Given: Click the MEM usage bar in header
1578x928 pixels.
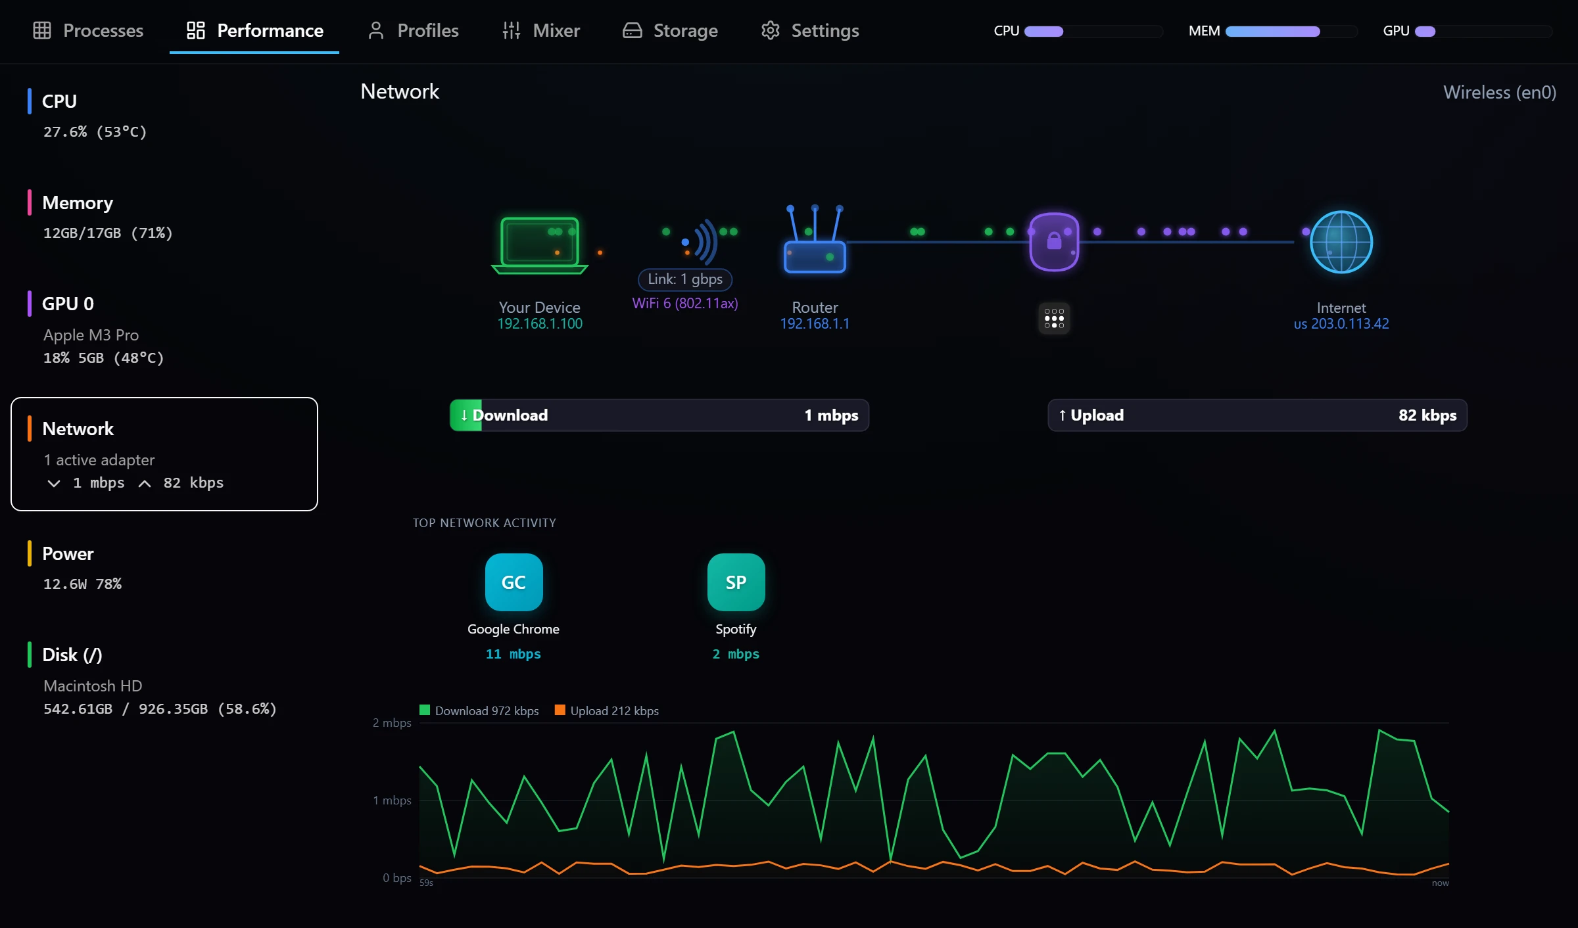Looking at the screenshot, I should click(1291, 31).
